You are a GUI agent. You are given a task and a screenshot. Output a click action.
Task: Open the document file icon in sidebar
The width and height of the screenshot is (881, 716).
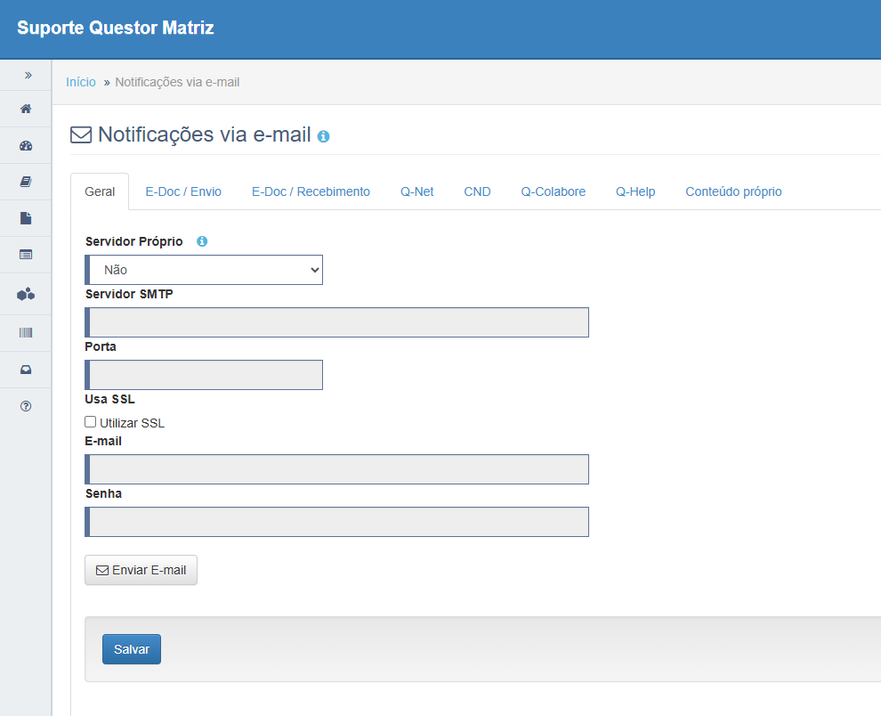click(26, 218)
